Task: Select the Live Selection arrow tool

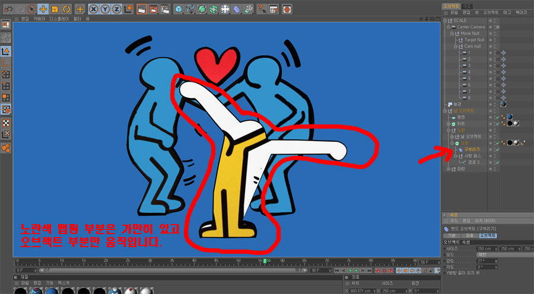Action: [31, 9]
